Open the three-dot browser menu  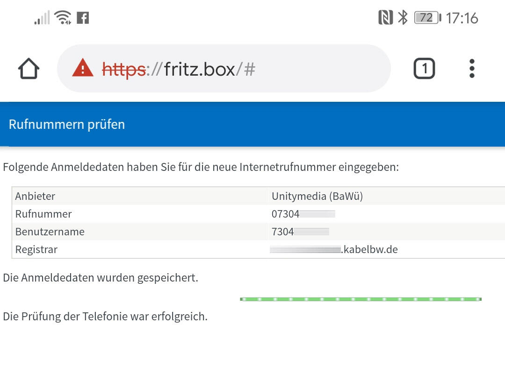click(x=472, y=69)
